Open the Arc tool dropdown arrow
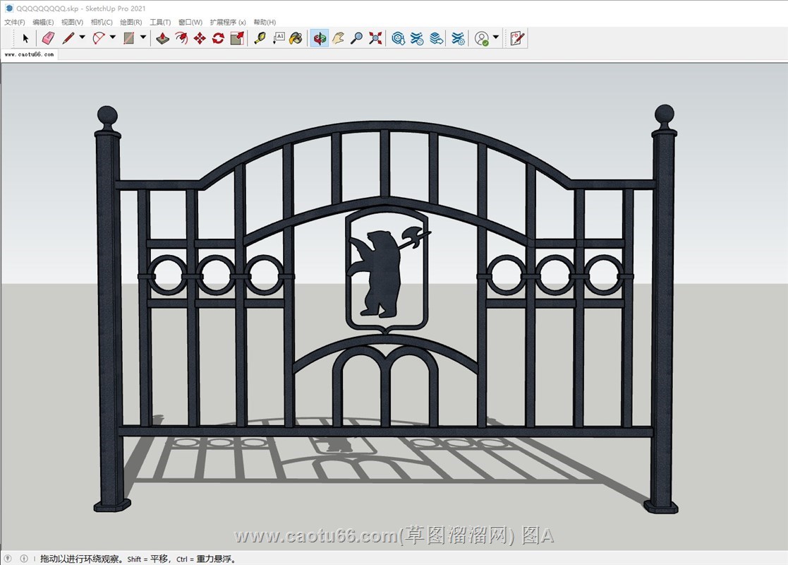Viewport: 788px width, 565px height. point(112,38)
